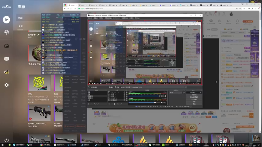The height and width of the screenshot is (147, 262).
Task: Click the CS:GO Play button in sidebar
Action: 6,20
